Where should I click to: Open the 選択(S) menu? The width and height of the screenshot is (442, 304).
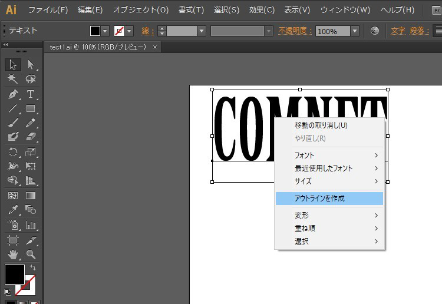pos(226,10)
